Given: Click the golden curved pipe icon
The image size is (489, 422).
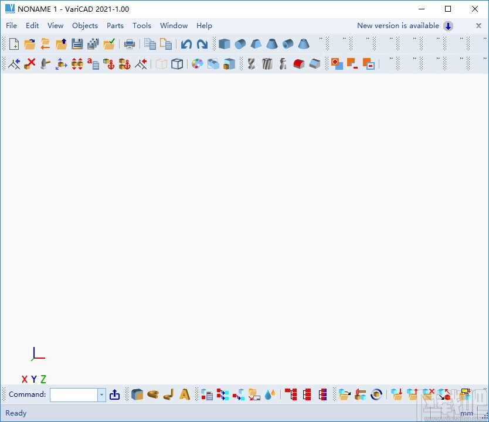Looking at the screenshot, I should coord(153,394).
